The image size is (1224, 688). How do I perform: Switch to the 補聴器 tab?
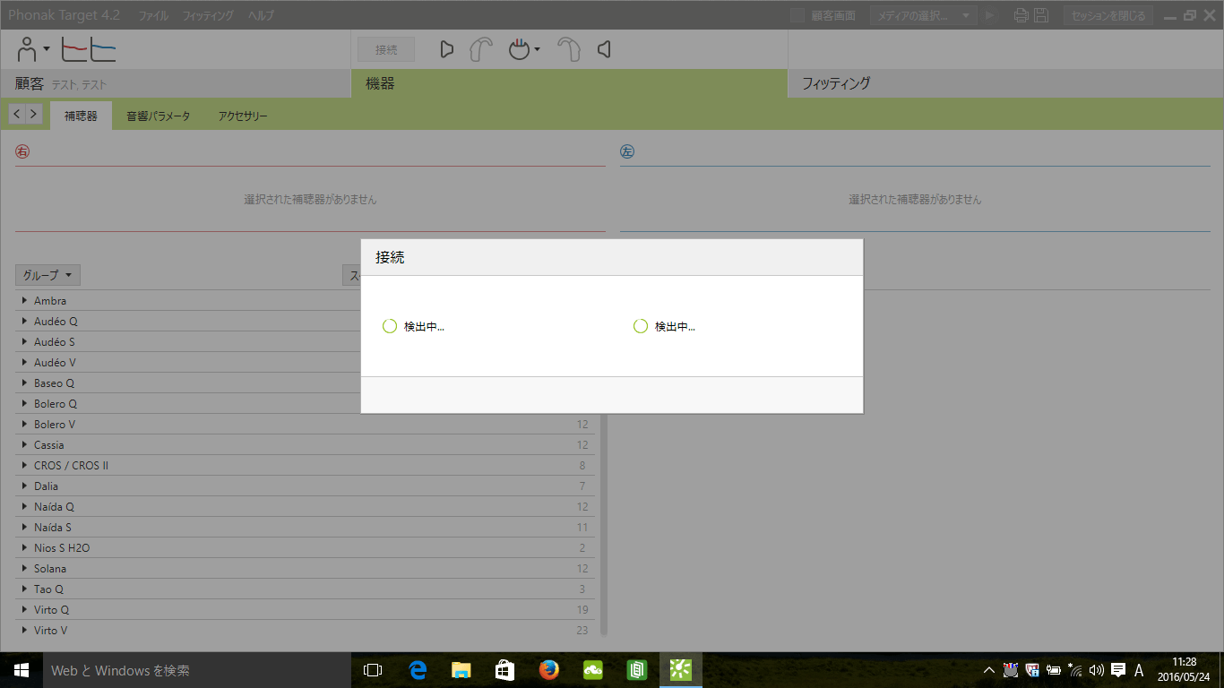tap(81, 116)
